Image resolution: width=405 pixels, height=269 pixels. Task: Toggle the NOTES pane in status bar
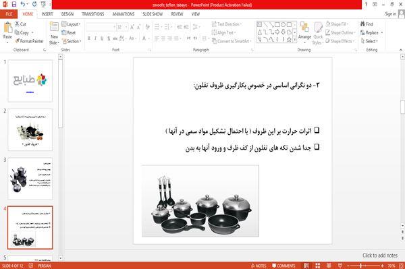tap(259, 266)
